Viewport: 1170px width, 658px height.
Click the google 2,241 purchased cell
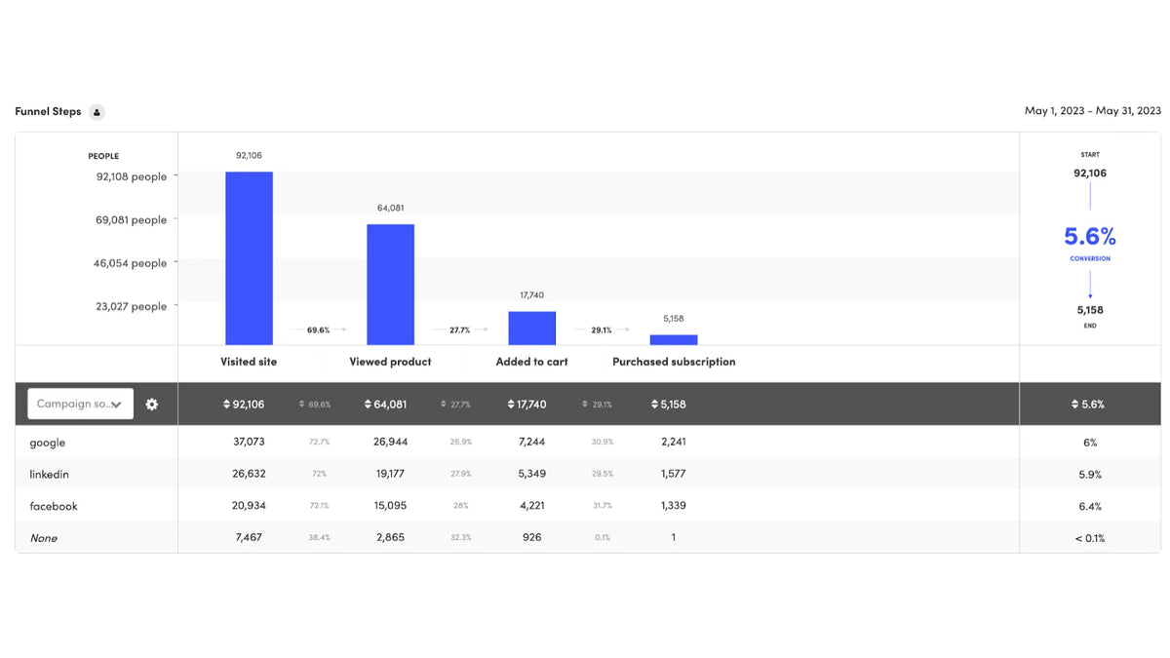(x=674, y=442)
